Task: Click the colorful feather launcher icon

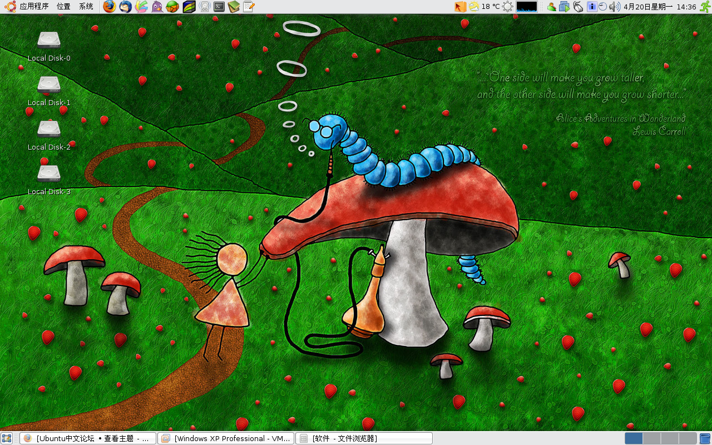Action: click(141, 7)
